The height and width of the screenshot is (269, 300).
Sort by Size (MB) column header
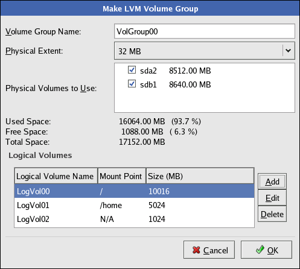pos(200,176)
